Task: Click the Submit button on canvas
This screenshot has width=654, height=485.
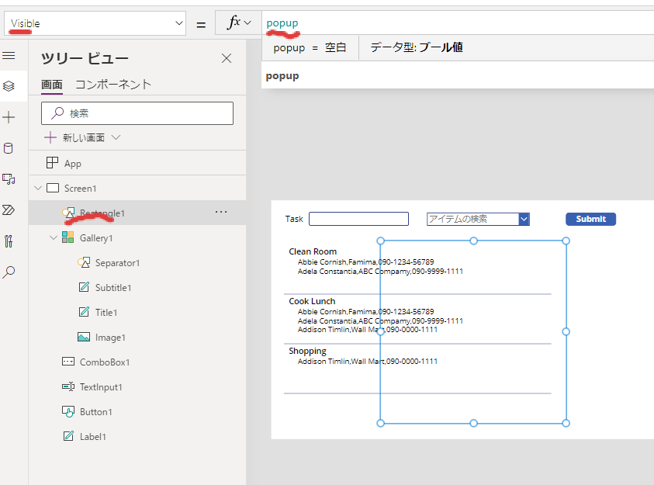Action: [x=590, y=219]
